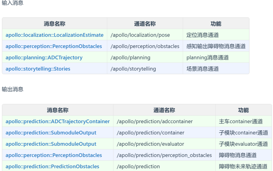Select the /apollo/perception/obstacles channel cell
Screen dimensions: 273x171
click(145, 46)
